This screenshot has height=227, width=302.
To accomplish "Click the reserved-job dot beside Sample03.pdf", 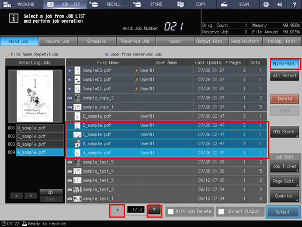I will pos(70,71).
